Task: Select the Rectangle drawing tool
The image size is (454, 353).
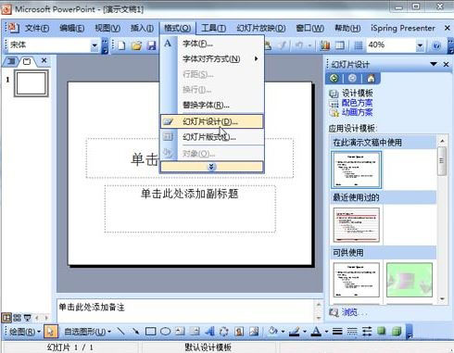Action: (150, 332)
